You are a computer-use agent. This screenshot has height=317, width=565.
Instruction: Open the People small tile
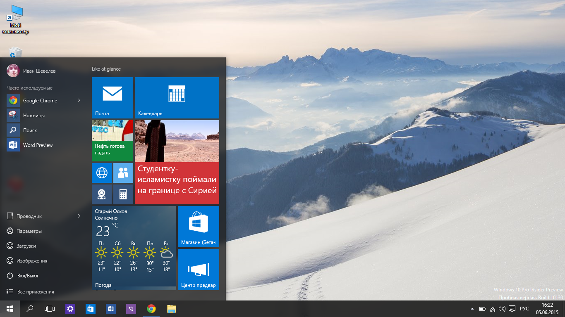(x=123, y=173)
